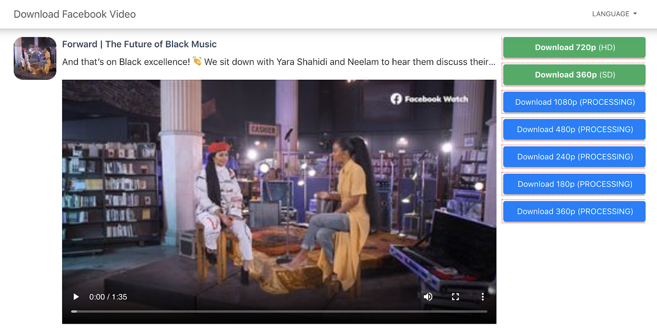Select Download 480p (PROCESSING)
The image size is (657, 332).
tap(574, 129)
